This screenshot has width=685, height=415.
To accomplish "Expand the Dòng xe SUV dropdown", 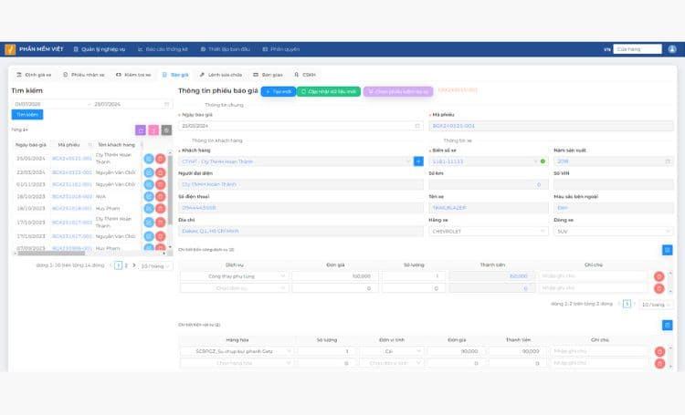I will point(614,232).
